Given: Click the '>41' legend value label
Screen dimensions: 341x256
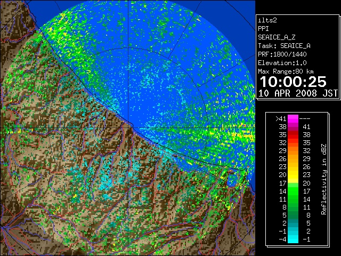Looking at the screenshot, I should (x=281, y=118).
